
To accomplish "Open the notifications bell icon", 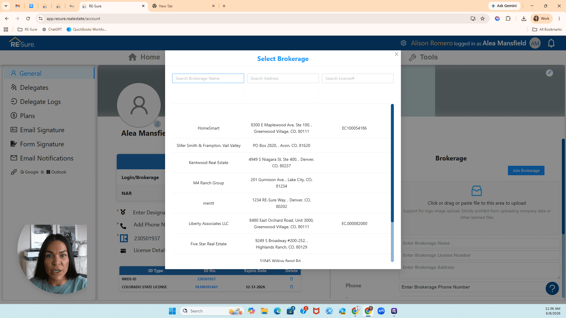I will point(551,43).
